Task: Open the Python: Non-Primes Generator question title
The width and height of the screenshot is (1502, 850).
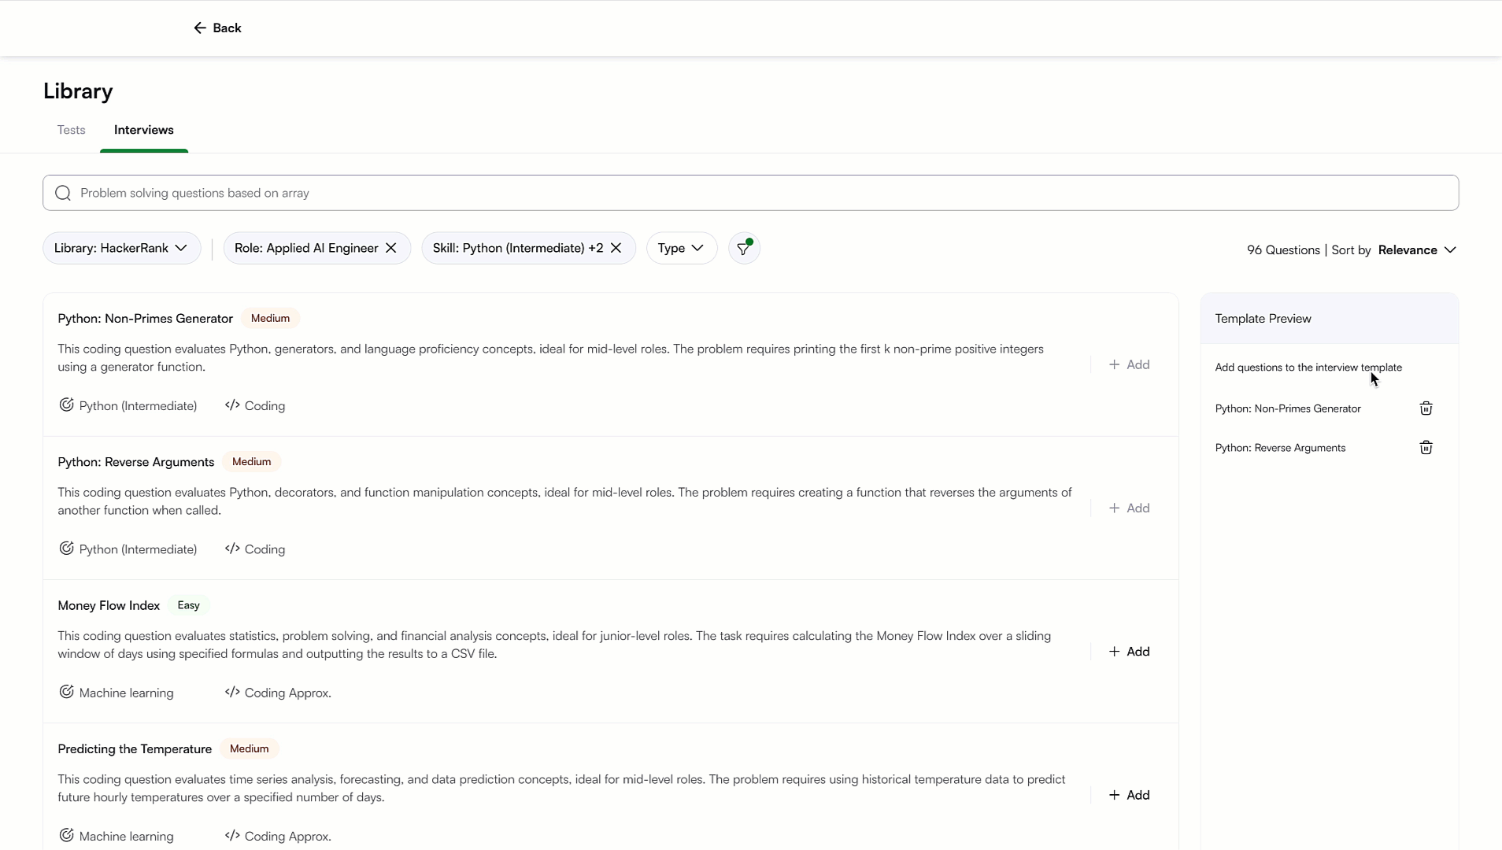Action: click(145, 319)
